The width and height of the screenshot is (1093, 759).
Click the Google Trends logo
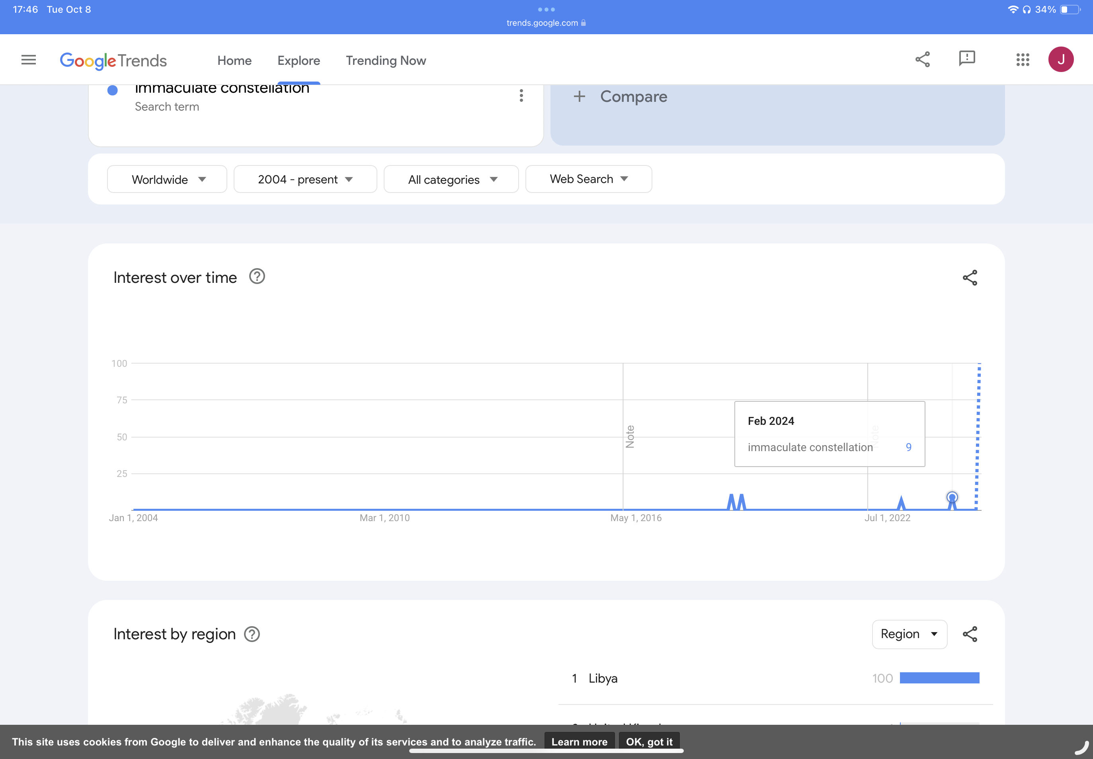[x=113, y=60]
